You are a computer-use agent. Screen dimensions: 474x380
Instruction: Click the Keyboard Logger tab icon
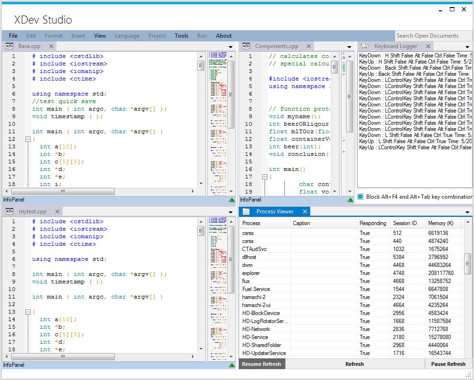364,46
